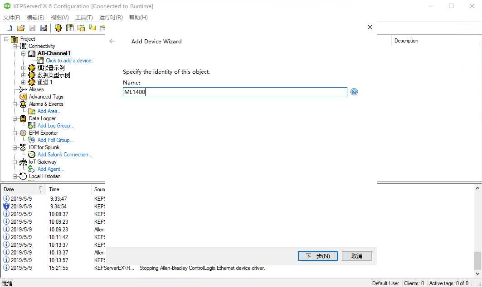
Task: Click the 模拟器示例 gear icon
Action: pos(32,68)
